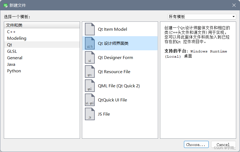
Task: Select the General category
Action: 42,58
